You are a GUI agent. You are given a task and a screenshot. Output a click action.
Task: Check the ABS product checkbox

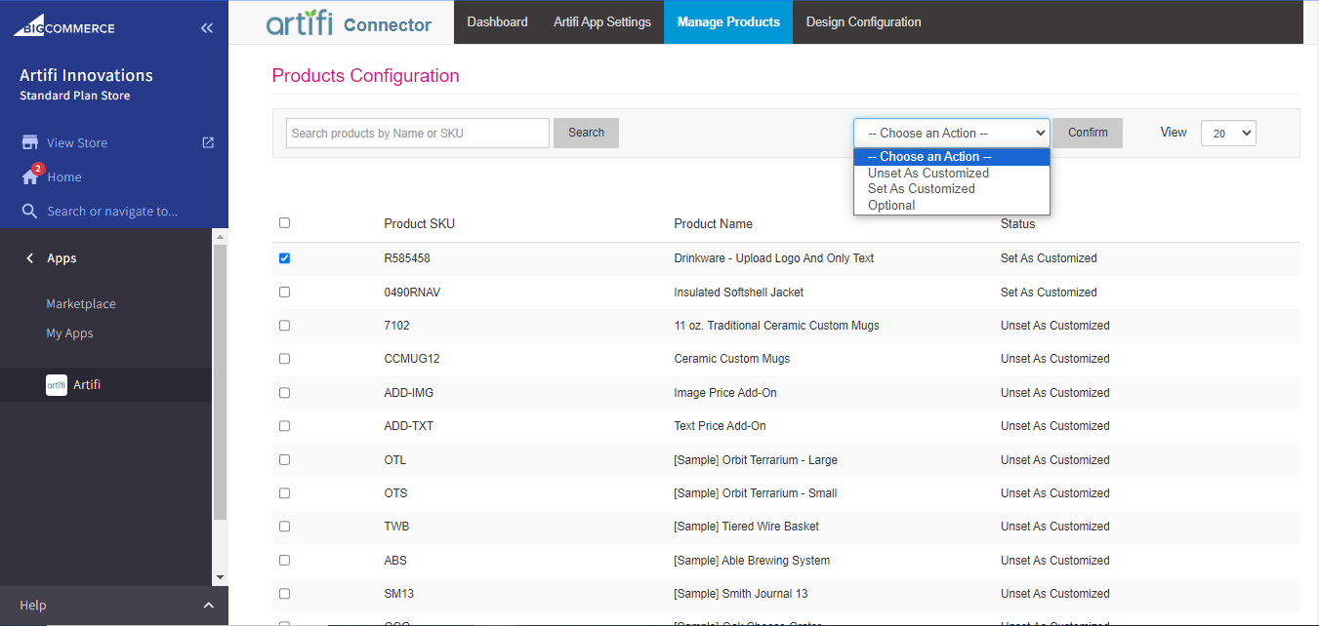point(285,560)
